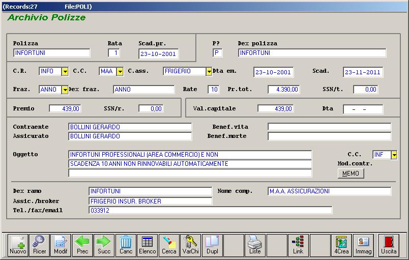The image size is (409, 260).
Task: Click the Nuovo new record icon
Action: tap(18, 245)
